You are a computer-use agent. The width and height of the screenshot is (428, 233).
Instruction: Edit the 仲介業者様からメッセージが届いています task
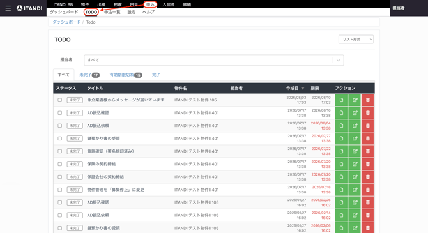point(355,100)
